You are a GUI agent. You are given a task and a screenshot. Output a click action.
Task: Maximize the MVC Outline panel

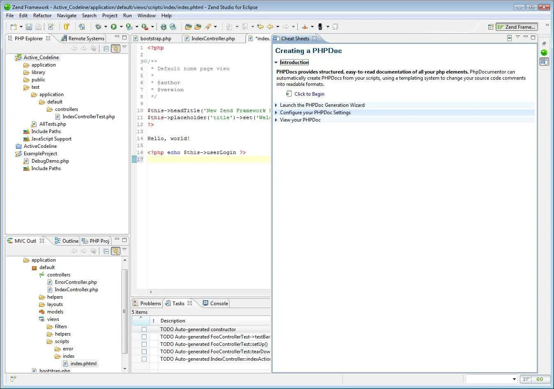[124, 240]
